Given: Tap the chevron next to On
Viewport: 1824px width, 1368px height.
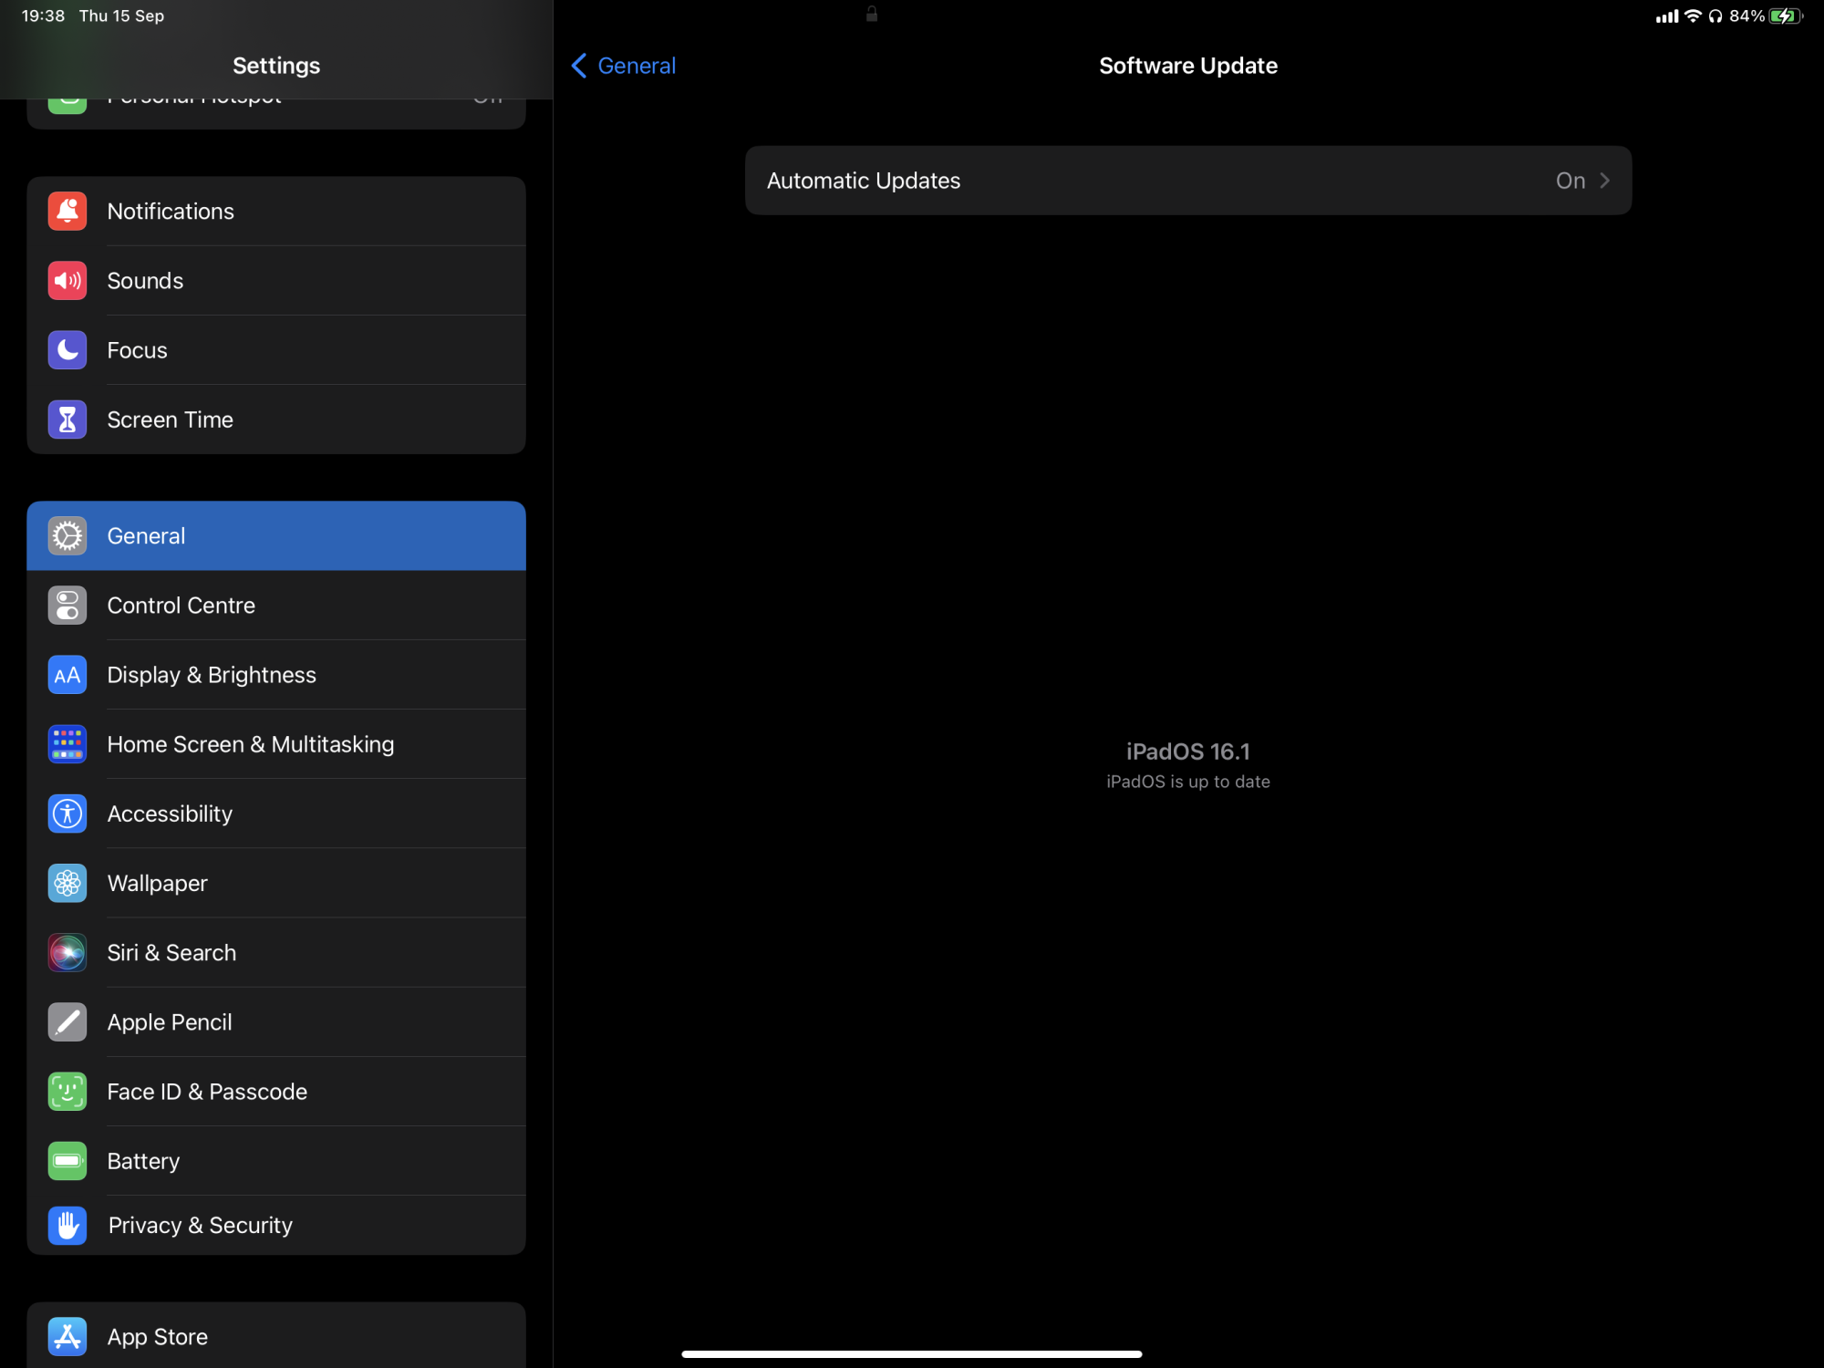Looking at the screenshot, I should (x=1605, y=181).
